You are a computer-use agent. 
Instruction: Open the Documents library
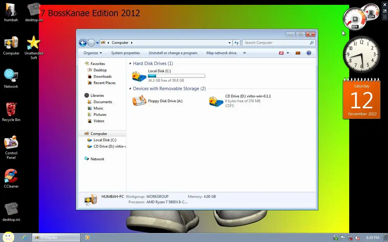103,102
